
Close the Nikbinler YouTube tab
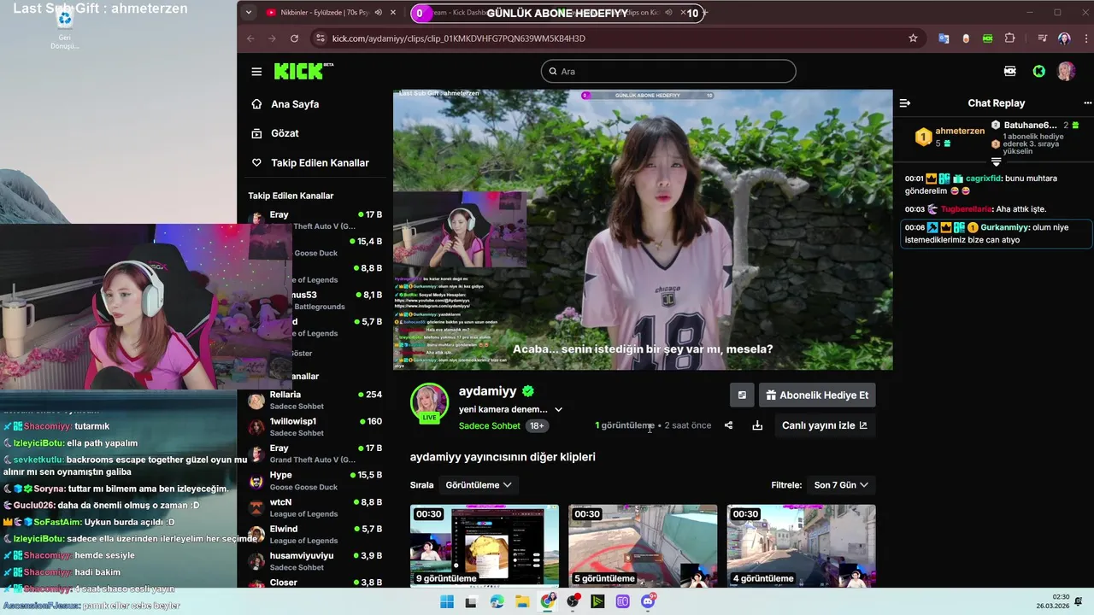(394, 13)
